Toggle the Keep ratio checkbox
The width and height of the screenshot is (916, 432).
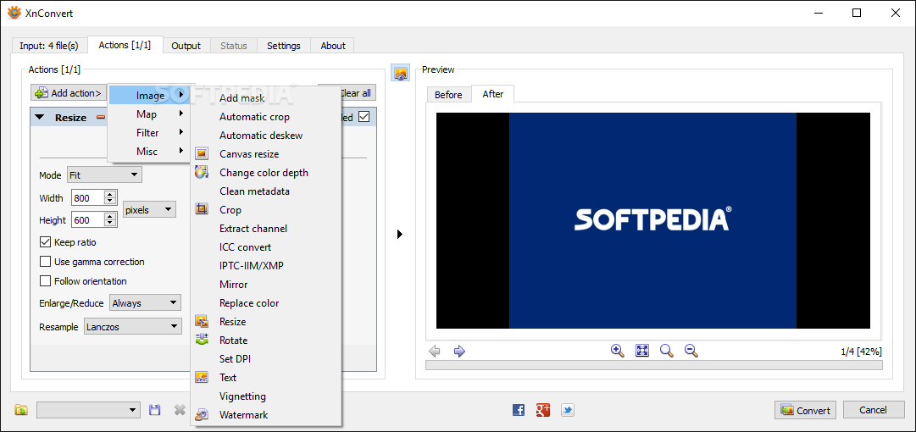(45, 241)
